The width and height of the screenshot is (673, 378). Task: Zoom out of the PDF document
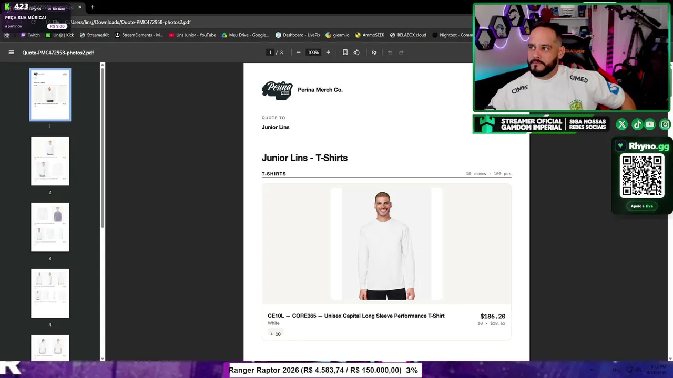299,52
